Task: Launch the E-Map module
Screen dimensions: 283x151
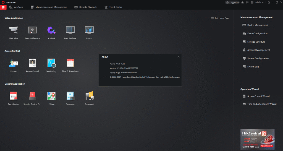Action: (x=51, y=96)
